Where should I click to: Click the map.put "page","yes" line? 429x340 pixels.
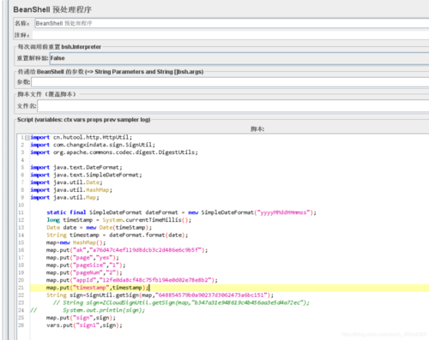[x=82, y=258]
